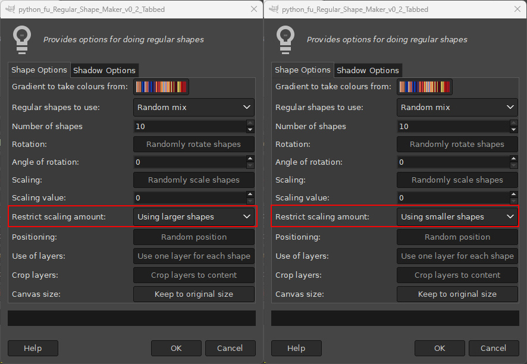Toggle Randomly rotate shapes in the larger-shapes dialog
This screenshot has height=364, width=527.
point(194,144)
